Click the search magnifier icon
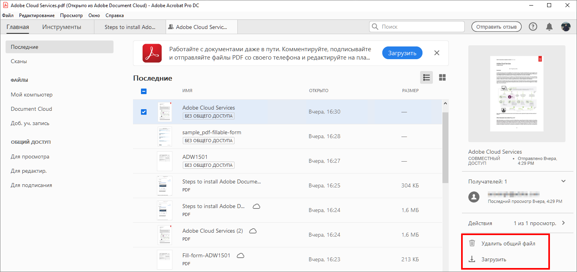Viewport: 577px width, 272px height. (x=375, y=27)
